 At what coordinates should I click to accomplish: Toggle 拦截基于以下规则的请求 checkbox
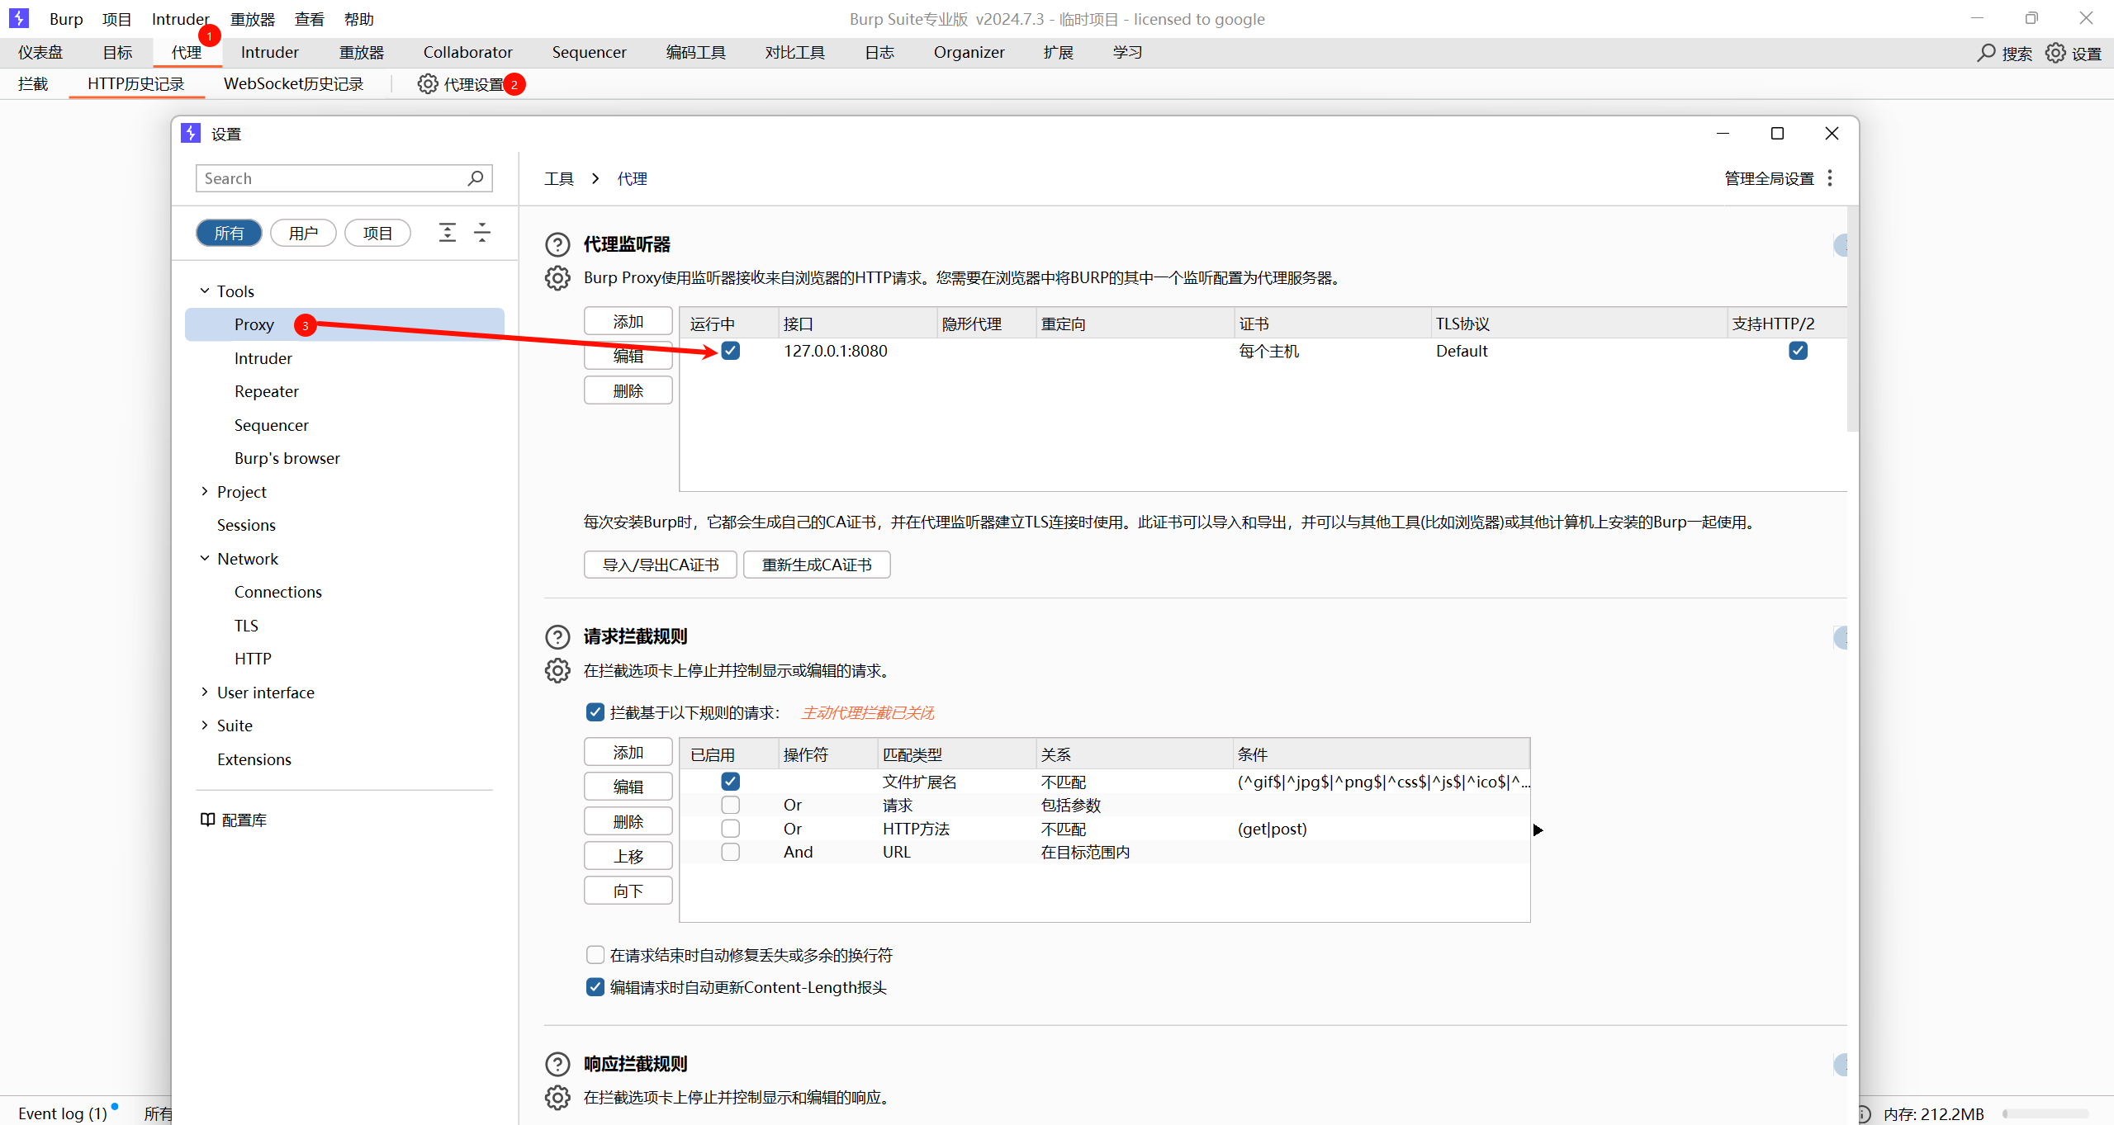point(595,712)
